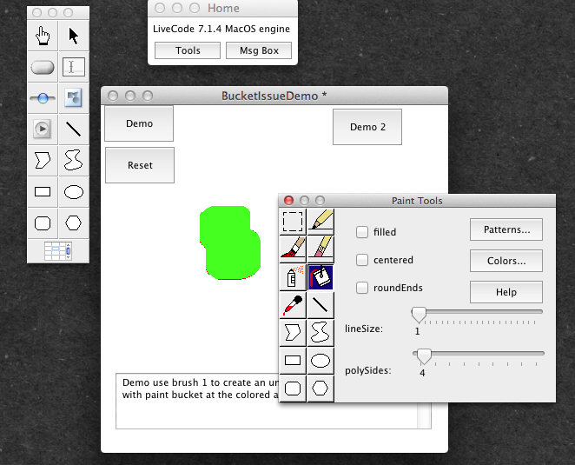Select the paint bucket tool

(x=321, y=277)
